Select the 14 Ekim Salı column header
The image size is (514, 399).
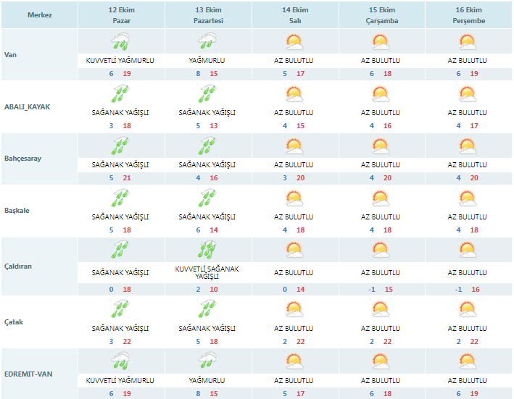point(294,14)
